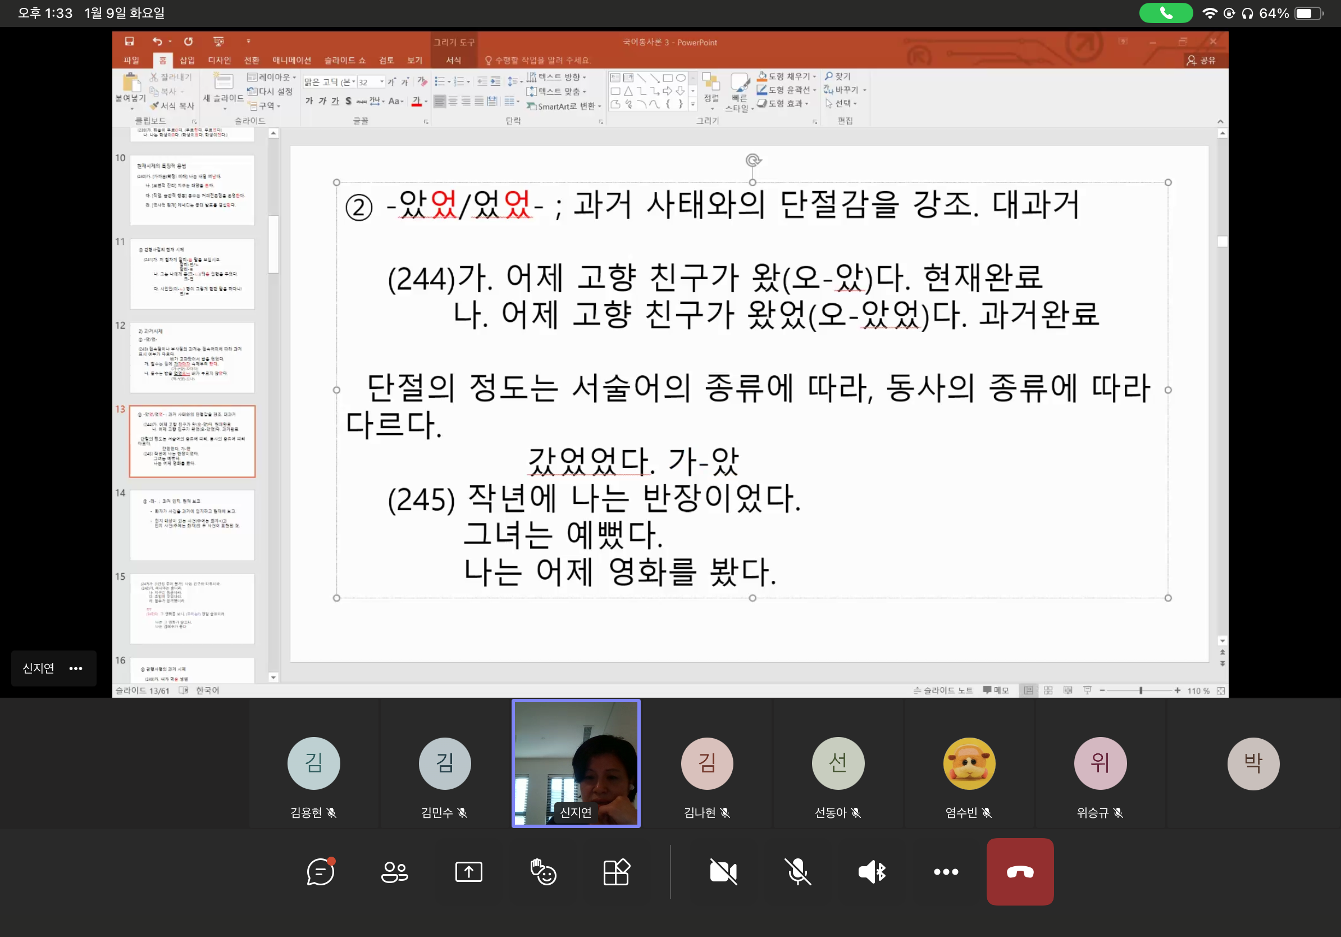Show the participants list
Viewport: 1341px width, 937px height.
[x=394, y=872]
